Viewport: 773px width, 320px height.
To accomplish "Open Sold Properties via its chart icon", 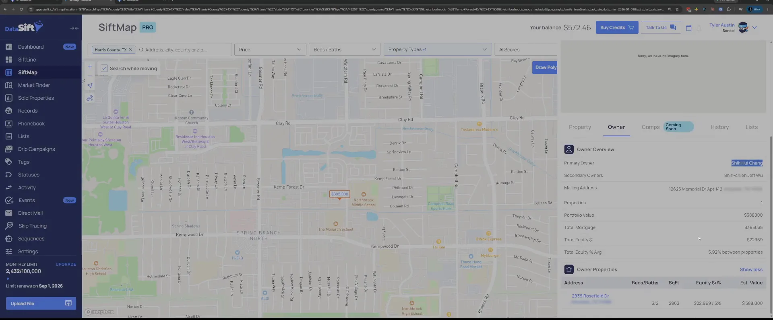I will 9,98.
